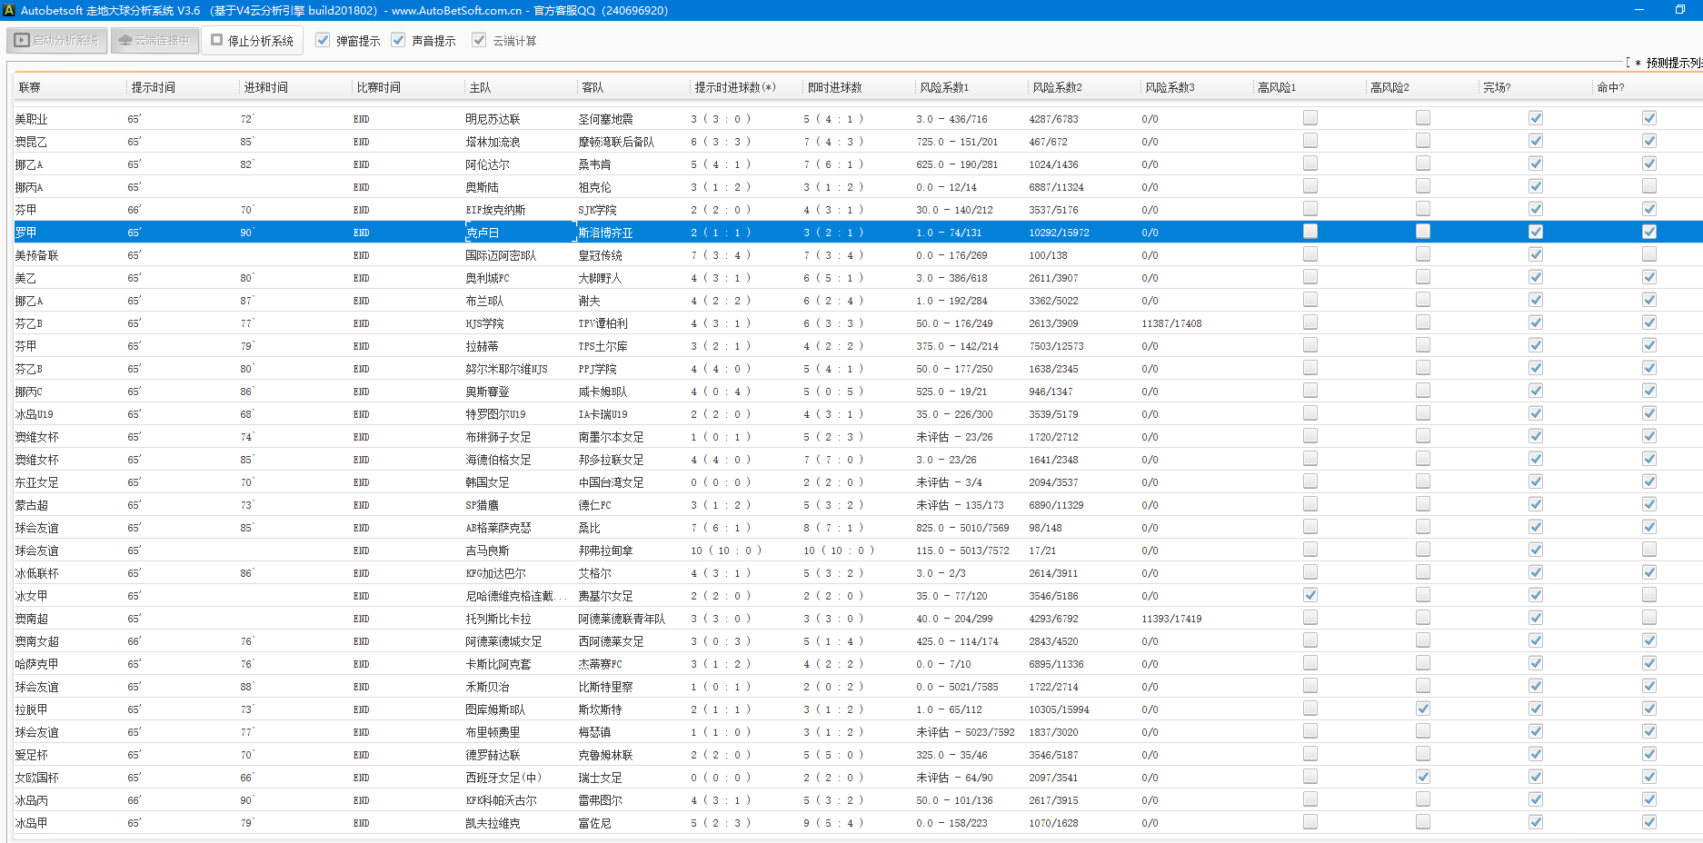Click the 风险系数1 column header
The width and height of the screenshot is (1703, 843).
[944, 88]
